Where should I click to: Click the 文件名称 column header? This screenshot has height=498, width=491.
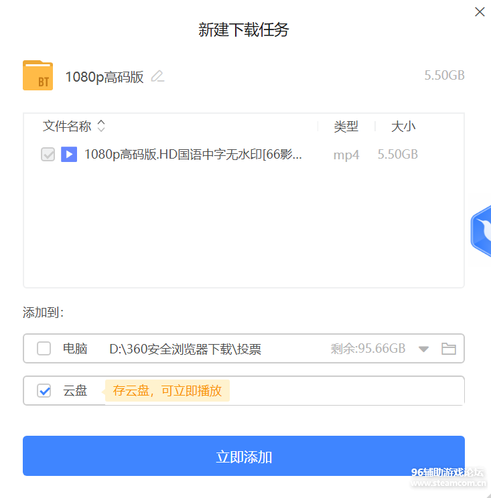pos(67,126)
